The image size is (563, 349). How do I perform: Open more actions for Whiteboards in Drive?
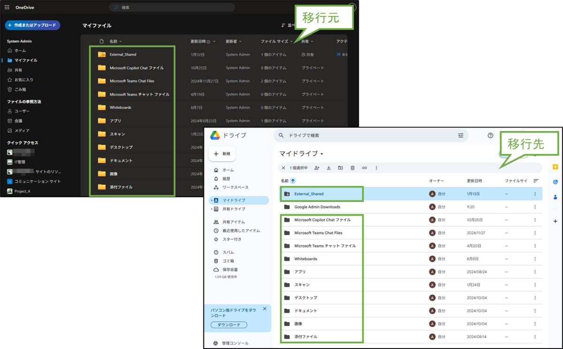[x=535, y=259]
